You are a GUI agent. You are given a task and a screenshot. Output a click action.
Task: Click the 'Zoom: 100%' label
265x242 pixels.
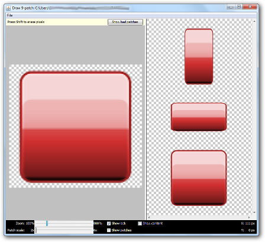25,224
